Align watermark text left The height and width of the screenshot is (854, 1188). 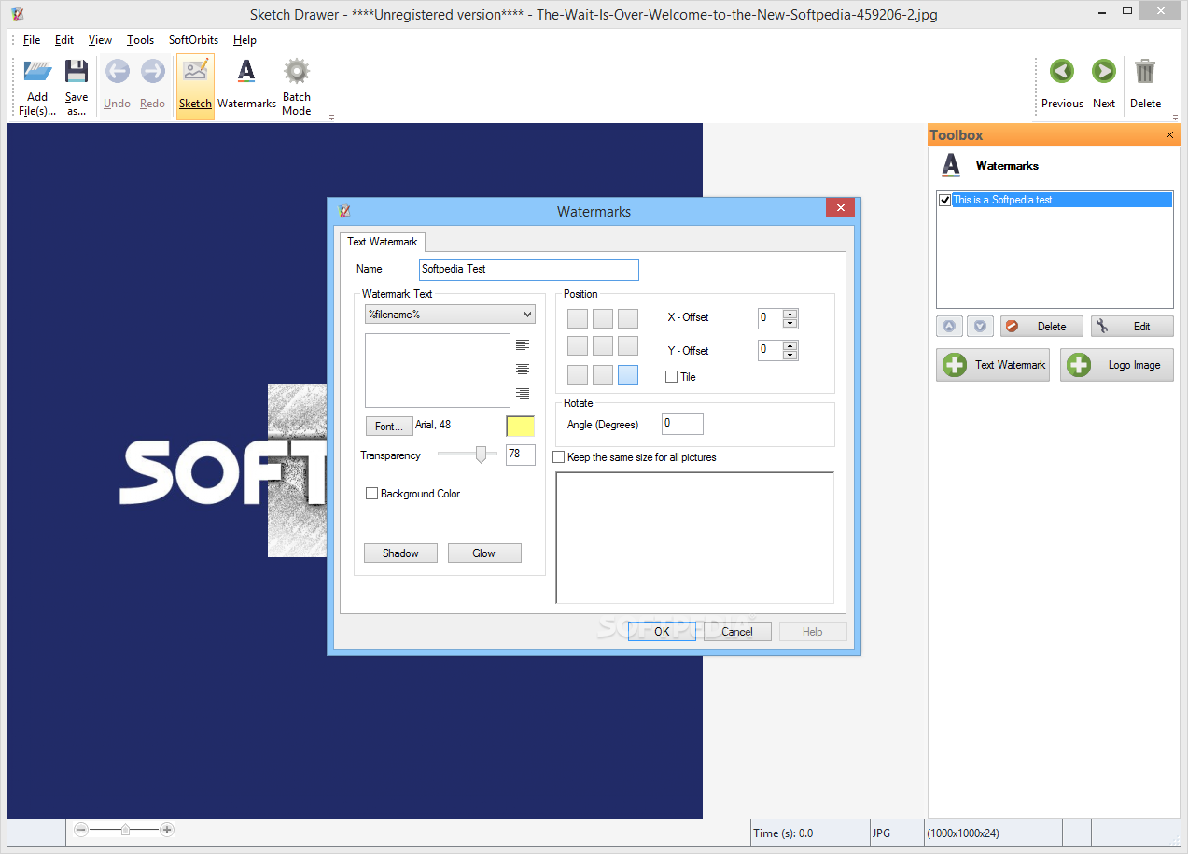pos(523,345)
